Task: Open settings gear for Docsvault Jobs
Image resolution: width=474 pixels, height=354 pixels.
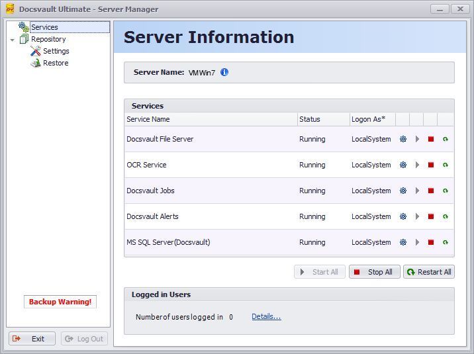Action: point(403,191)
